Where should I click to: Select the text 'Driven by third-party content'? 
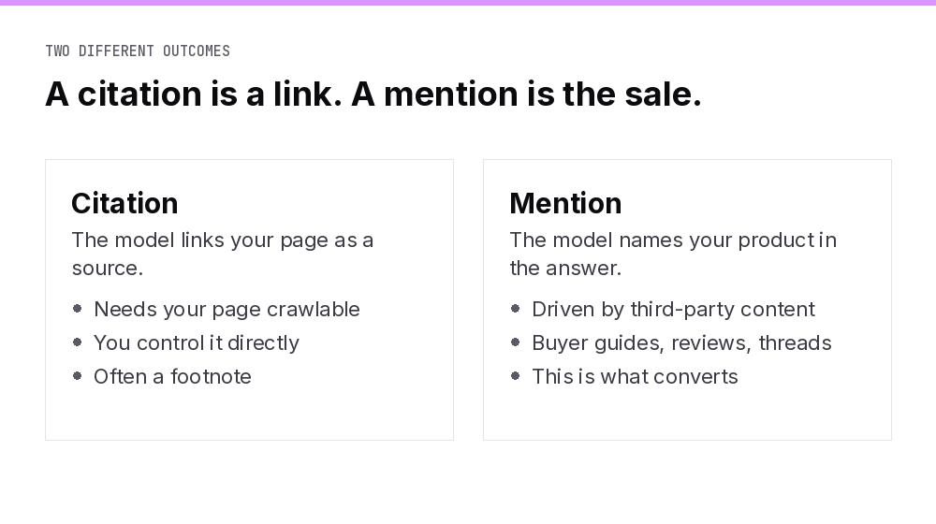pyautogui.click(x=673, y=309)
